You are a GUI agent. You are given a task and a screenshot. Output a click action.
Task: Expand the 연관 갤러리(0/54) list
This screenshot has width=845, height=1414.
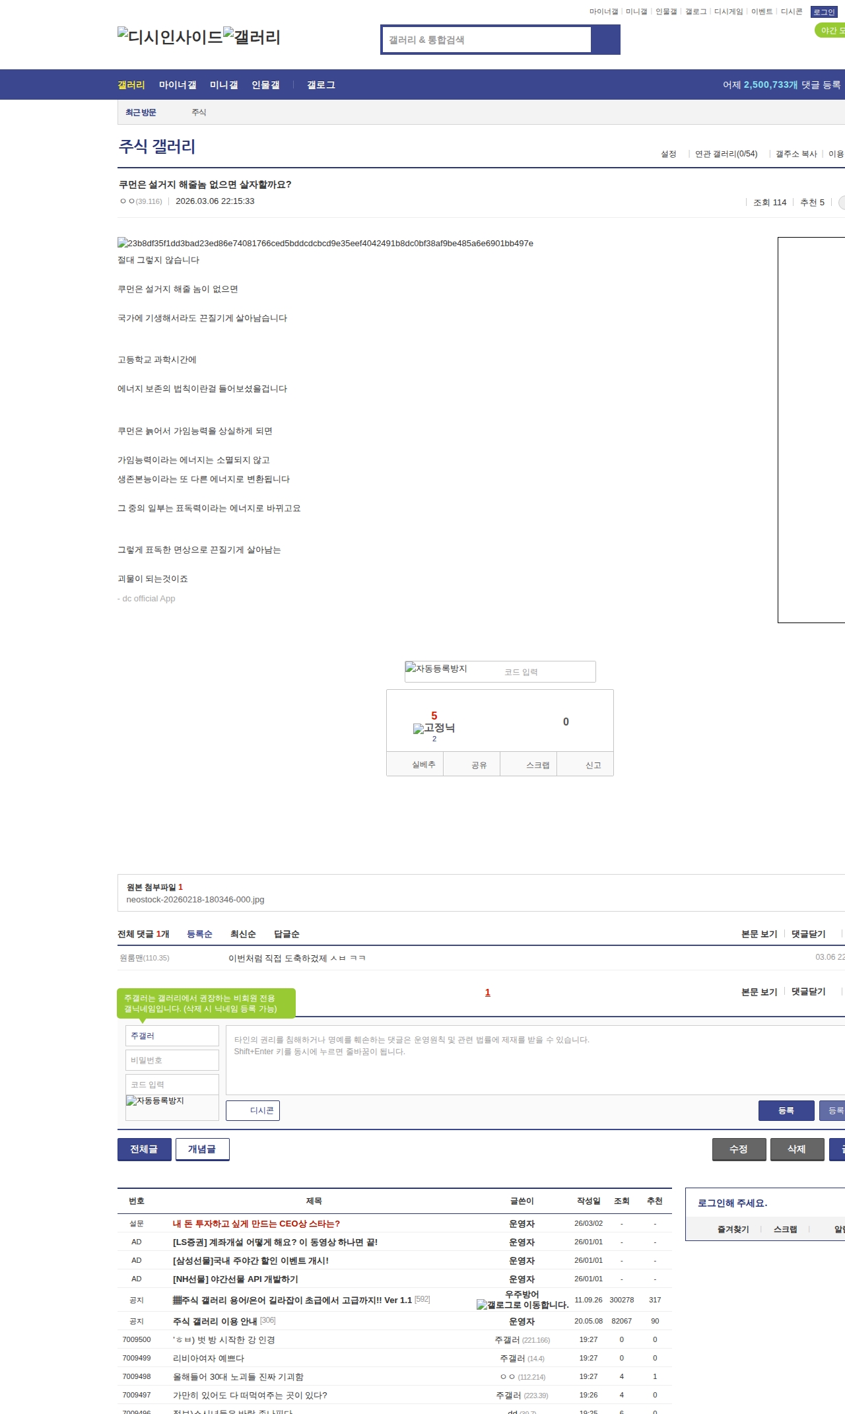[x=726, y=154]
